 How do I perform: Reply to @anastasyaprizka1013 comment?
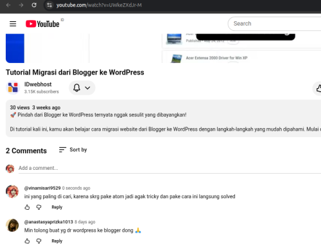click(57, 241)
